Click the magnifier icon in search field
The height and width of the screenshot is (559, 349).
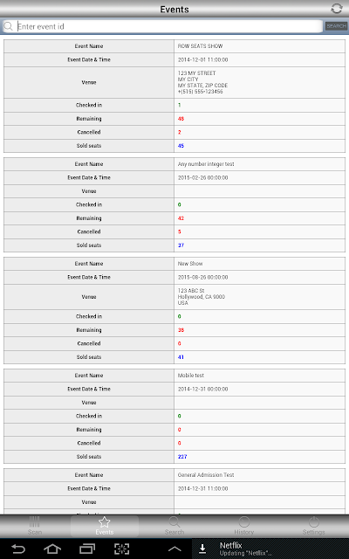8,26
